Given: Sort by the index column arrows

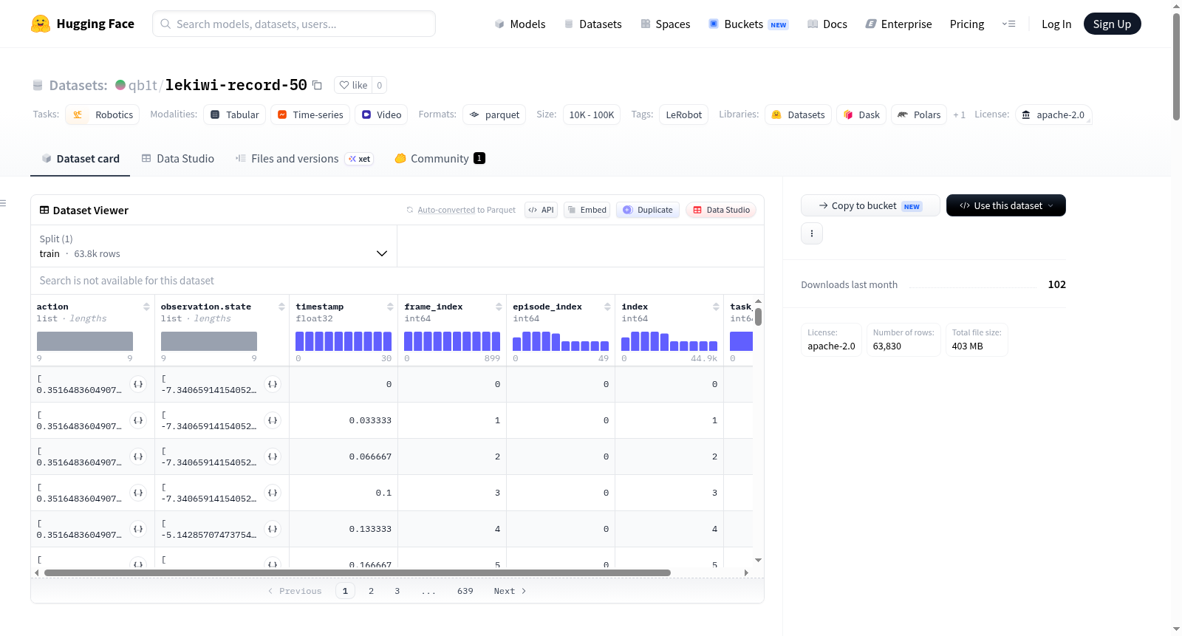Looking at the screenshot, I should [716, 307].
